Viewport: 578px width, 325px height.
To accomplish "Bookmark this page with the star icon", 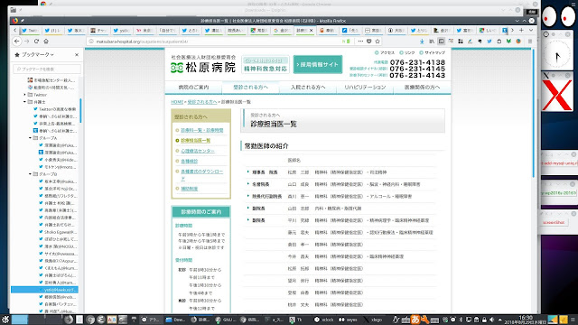I will coord(378,42).
